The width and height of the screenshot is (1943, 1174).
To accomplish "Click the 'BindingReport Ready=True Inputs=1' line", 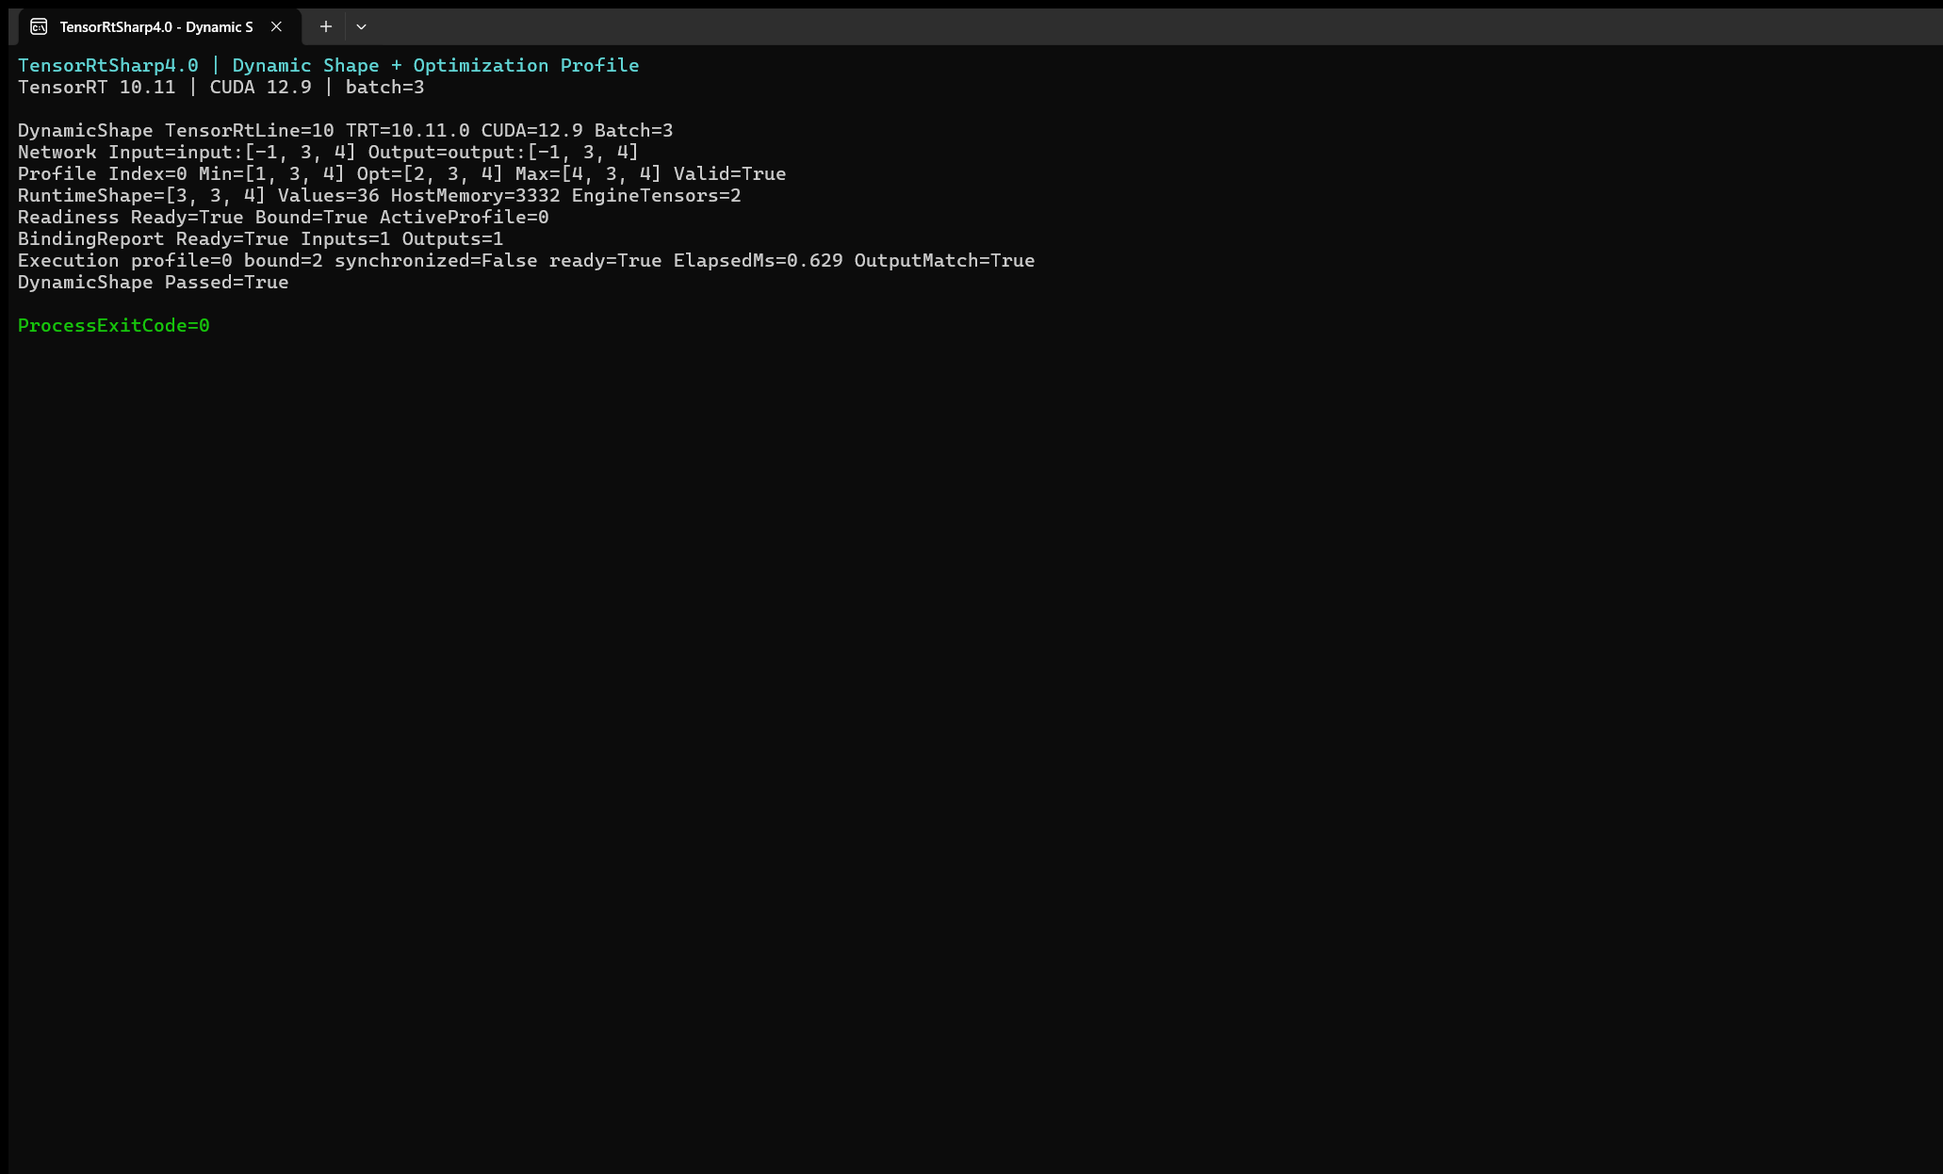I will coord(260,238).
